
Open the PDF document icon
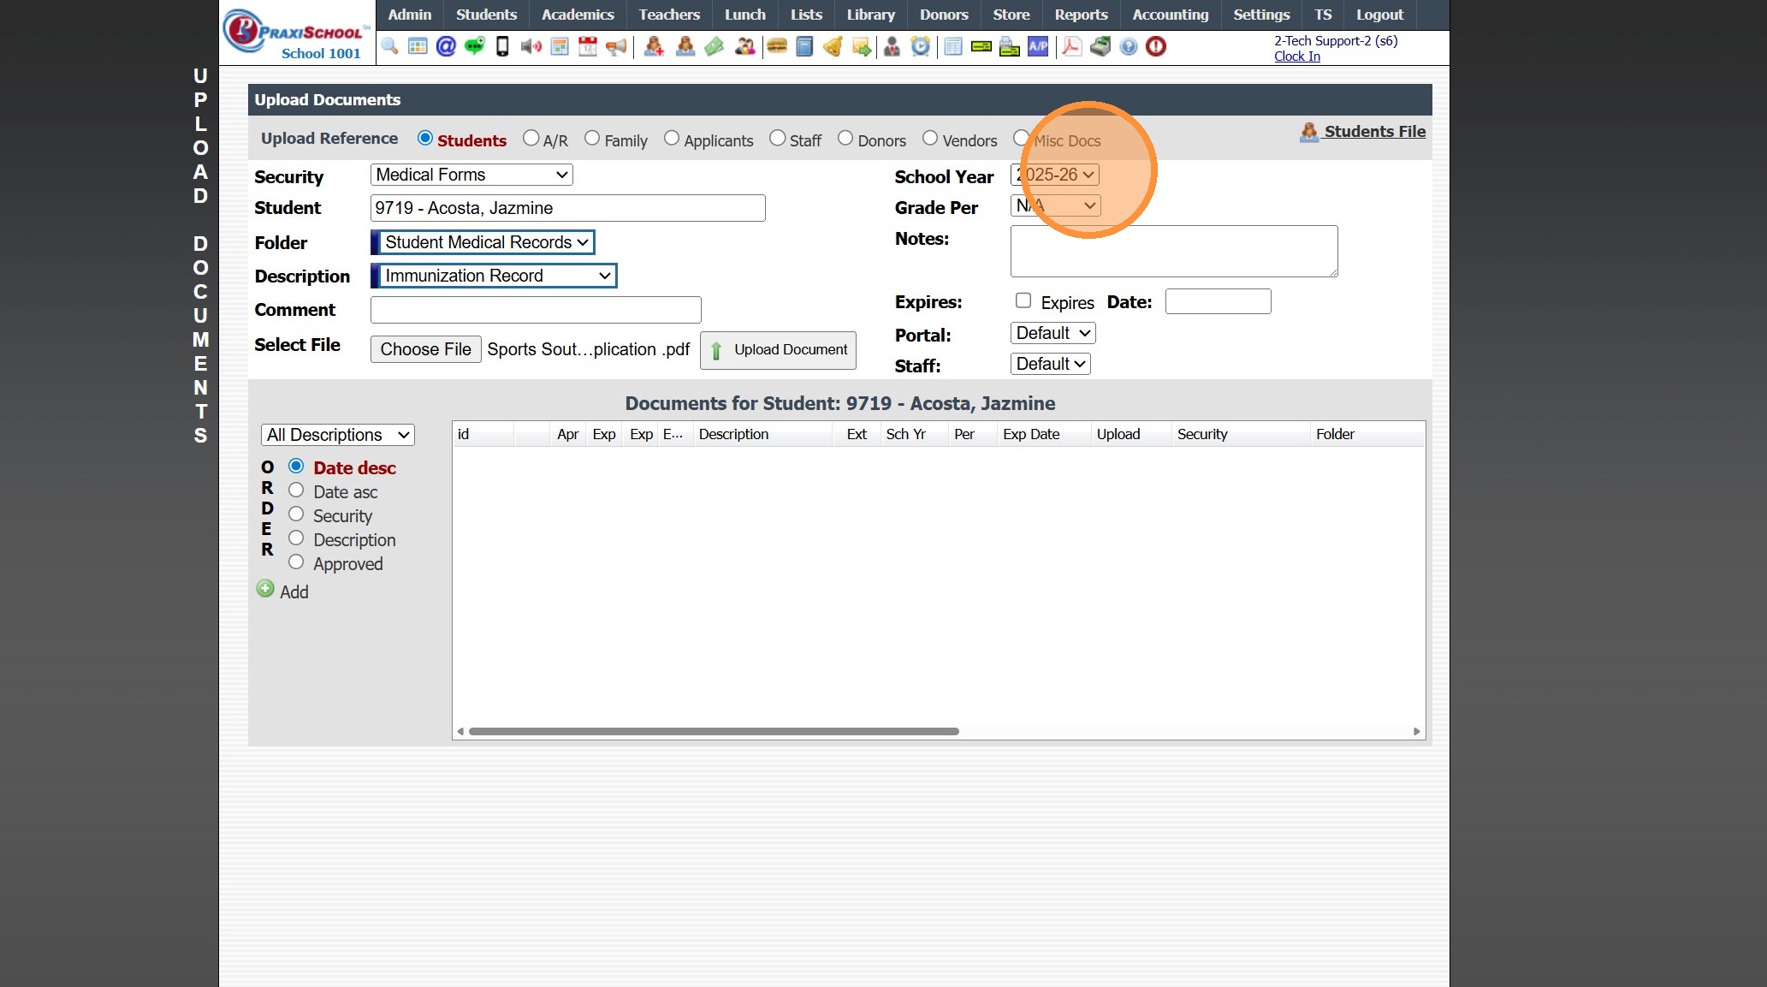(x=1071, y=46)
